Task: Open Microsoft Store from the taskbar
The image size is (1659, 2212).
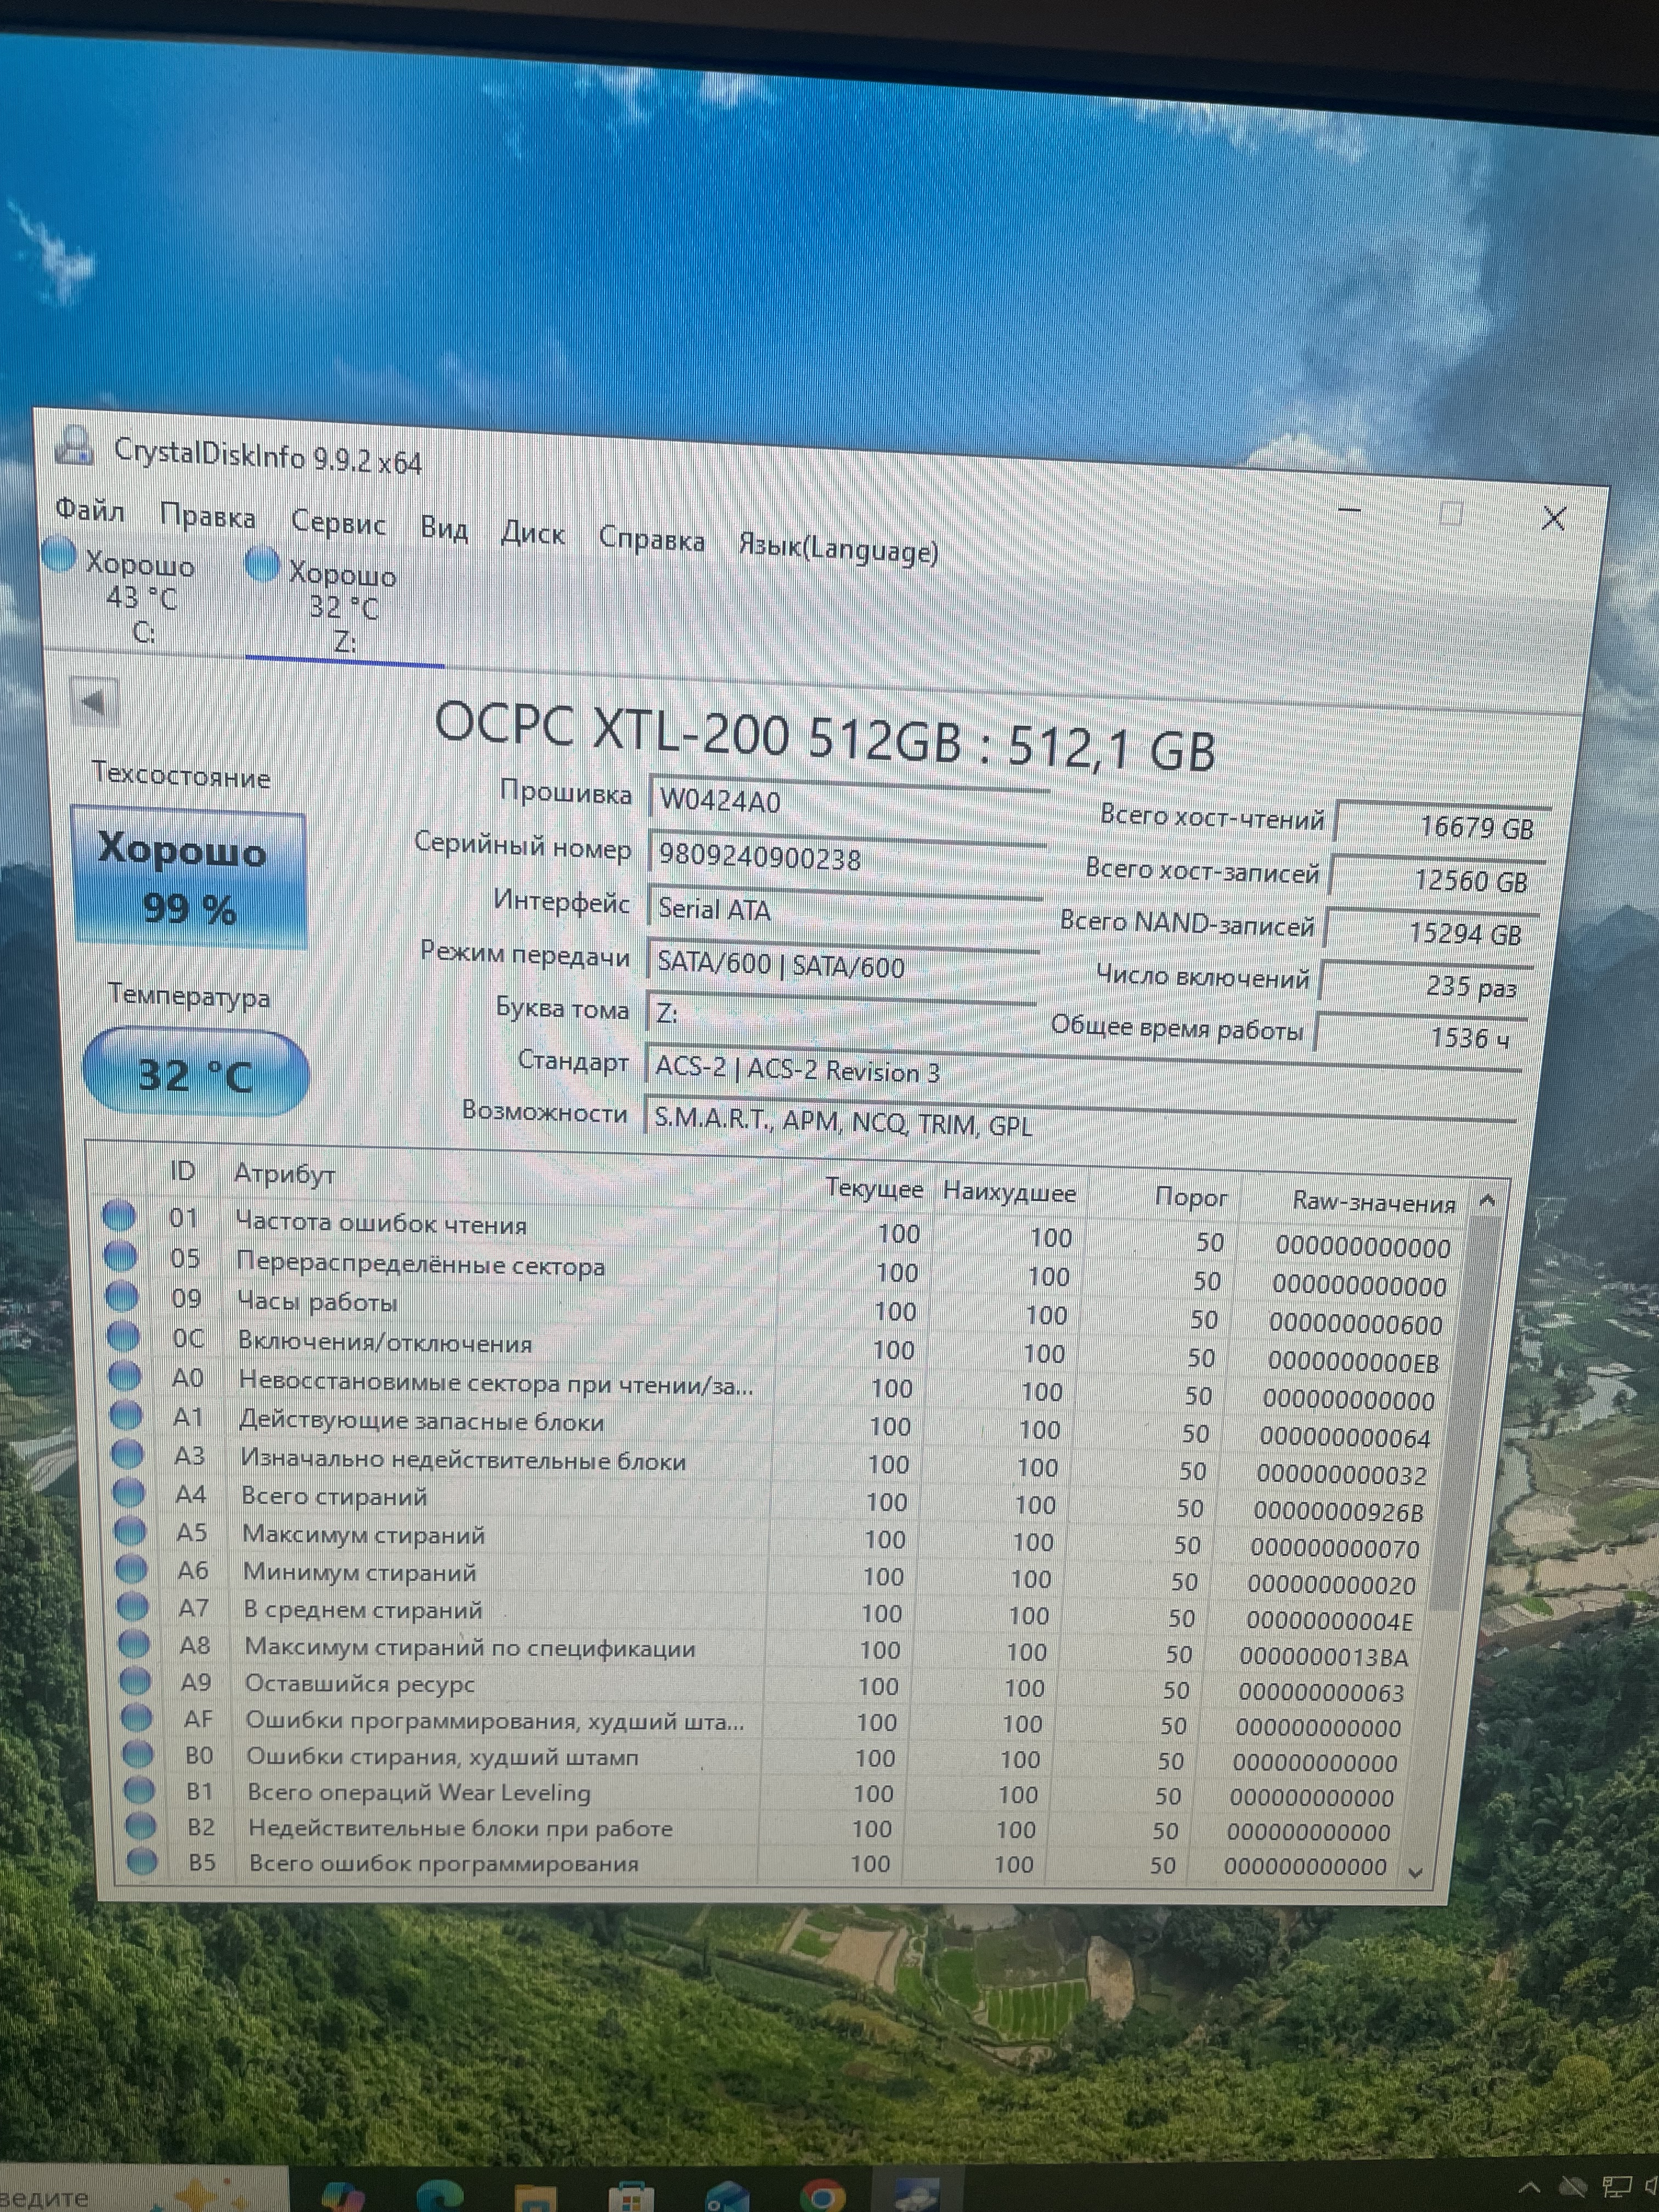Action: [x=630, y=2196]
